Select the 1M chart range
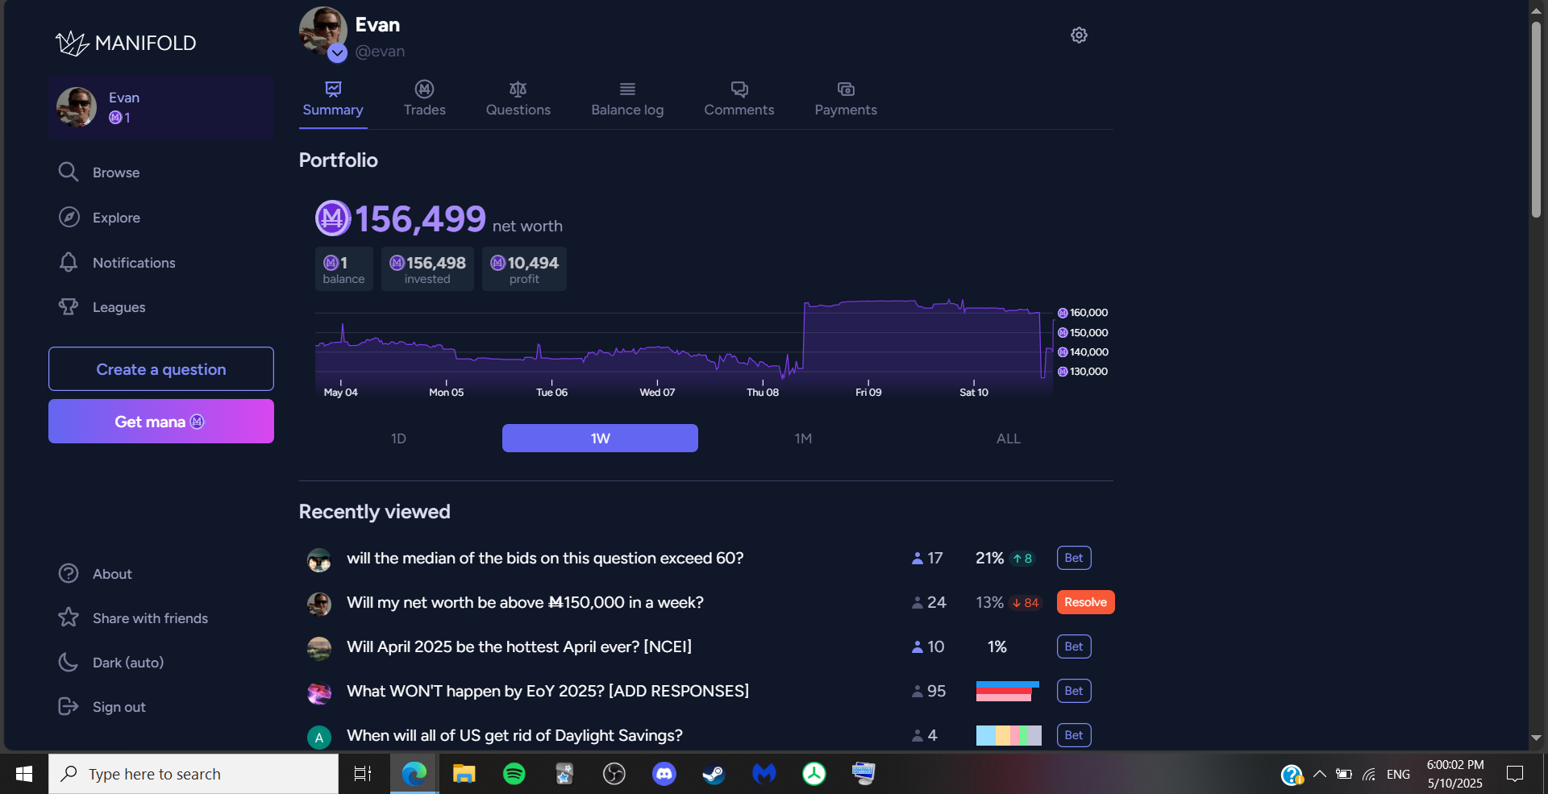 point(803,438)
